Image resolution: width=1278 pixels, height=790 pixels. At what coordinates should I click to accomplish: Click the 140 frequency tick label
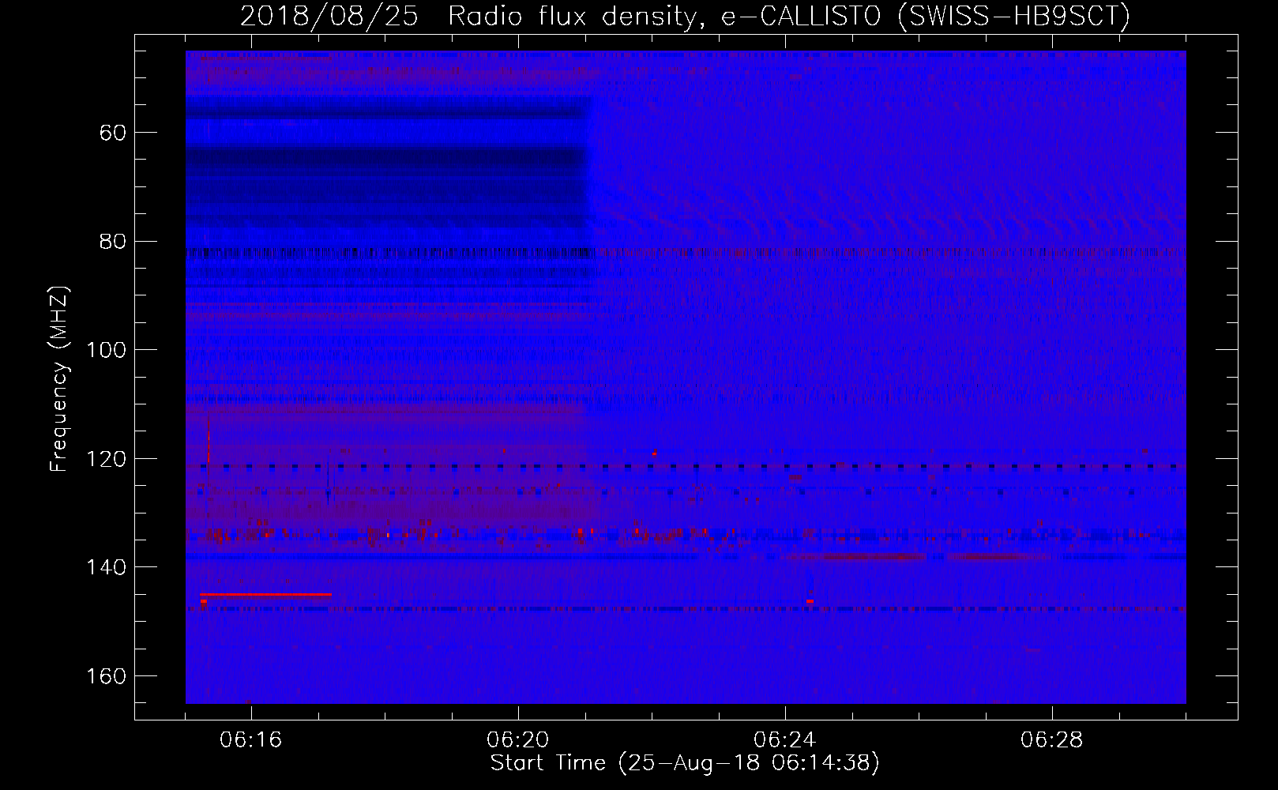(106, 567)
